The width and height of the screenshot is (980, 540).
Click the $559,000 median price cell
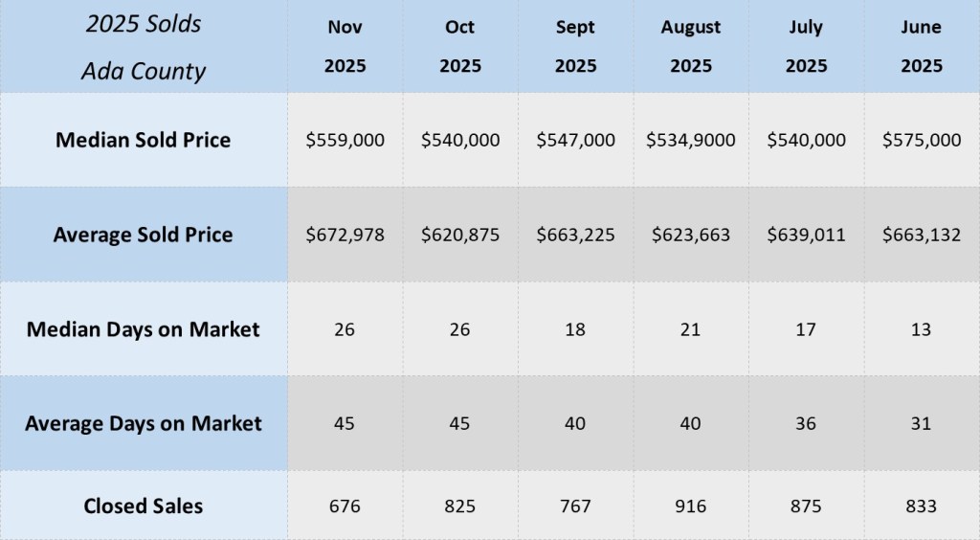click(345, 140)
